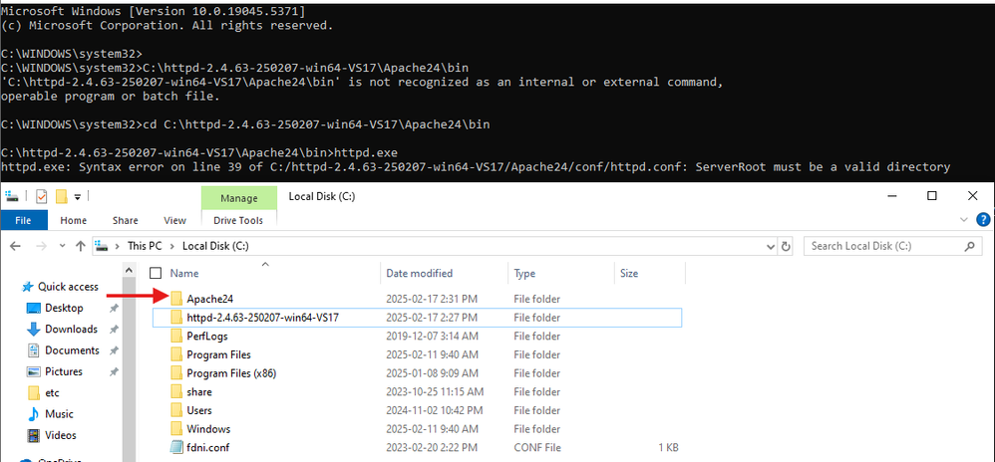Open the File menu tab

24,220
